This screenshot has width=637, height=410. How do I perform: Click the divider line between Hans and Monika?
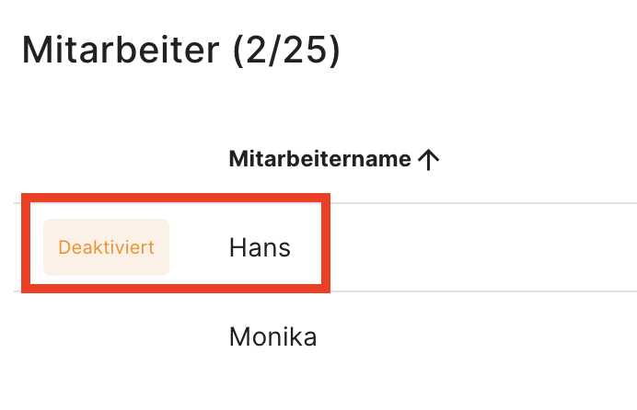tap(479, 291)
